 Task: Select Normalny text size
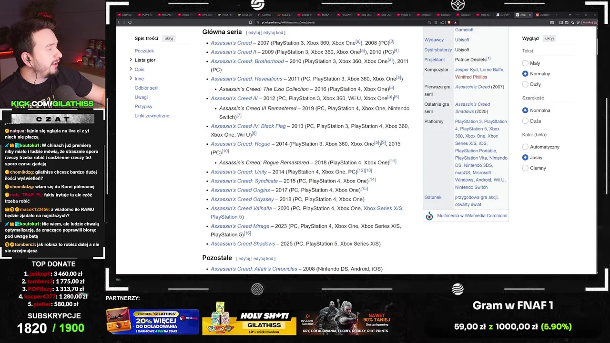525,73
